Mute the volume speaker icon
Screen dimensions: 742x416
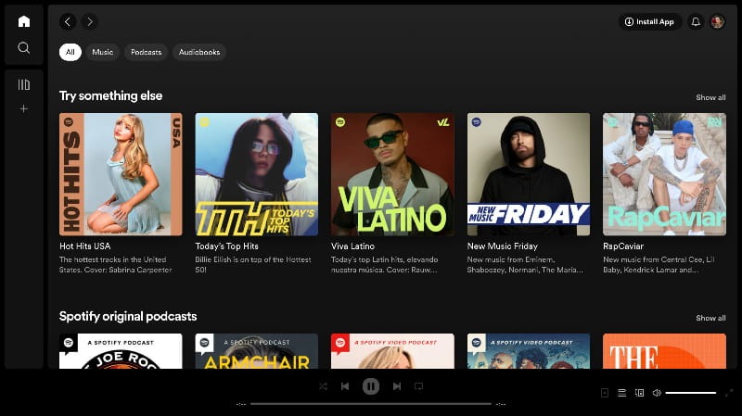[x=657, y=393]
